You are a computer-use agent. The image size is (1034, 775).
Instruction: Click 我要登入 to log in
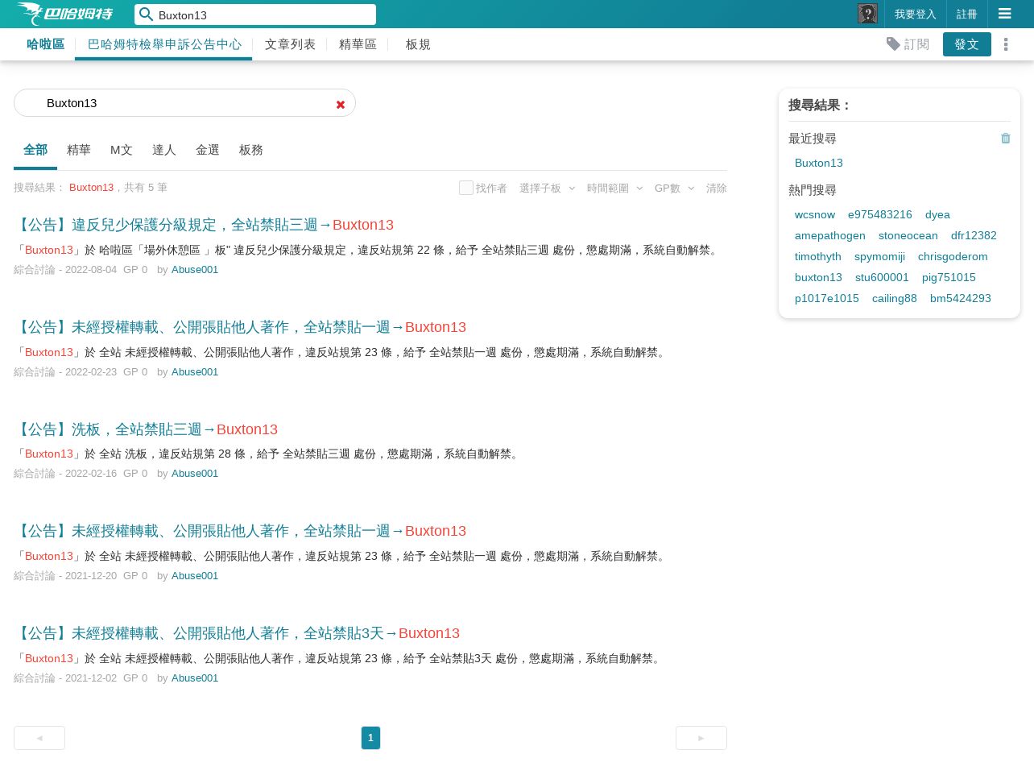click(916, 15)
